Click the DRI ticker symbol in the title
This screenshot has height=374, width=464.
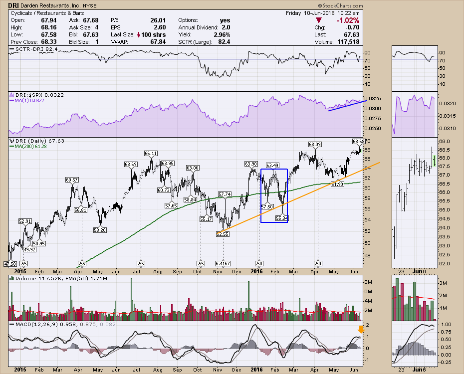tap(13, 5)
